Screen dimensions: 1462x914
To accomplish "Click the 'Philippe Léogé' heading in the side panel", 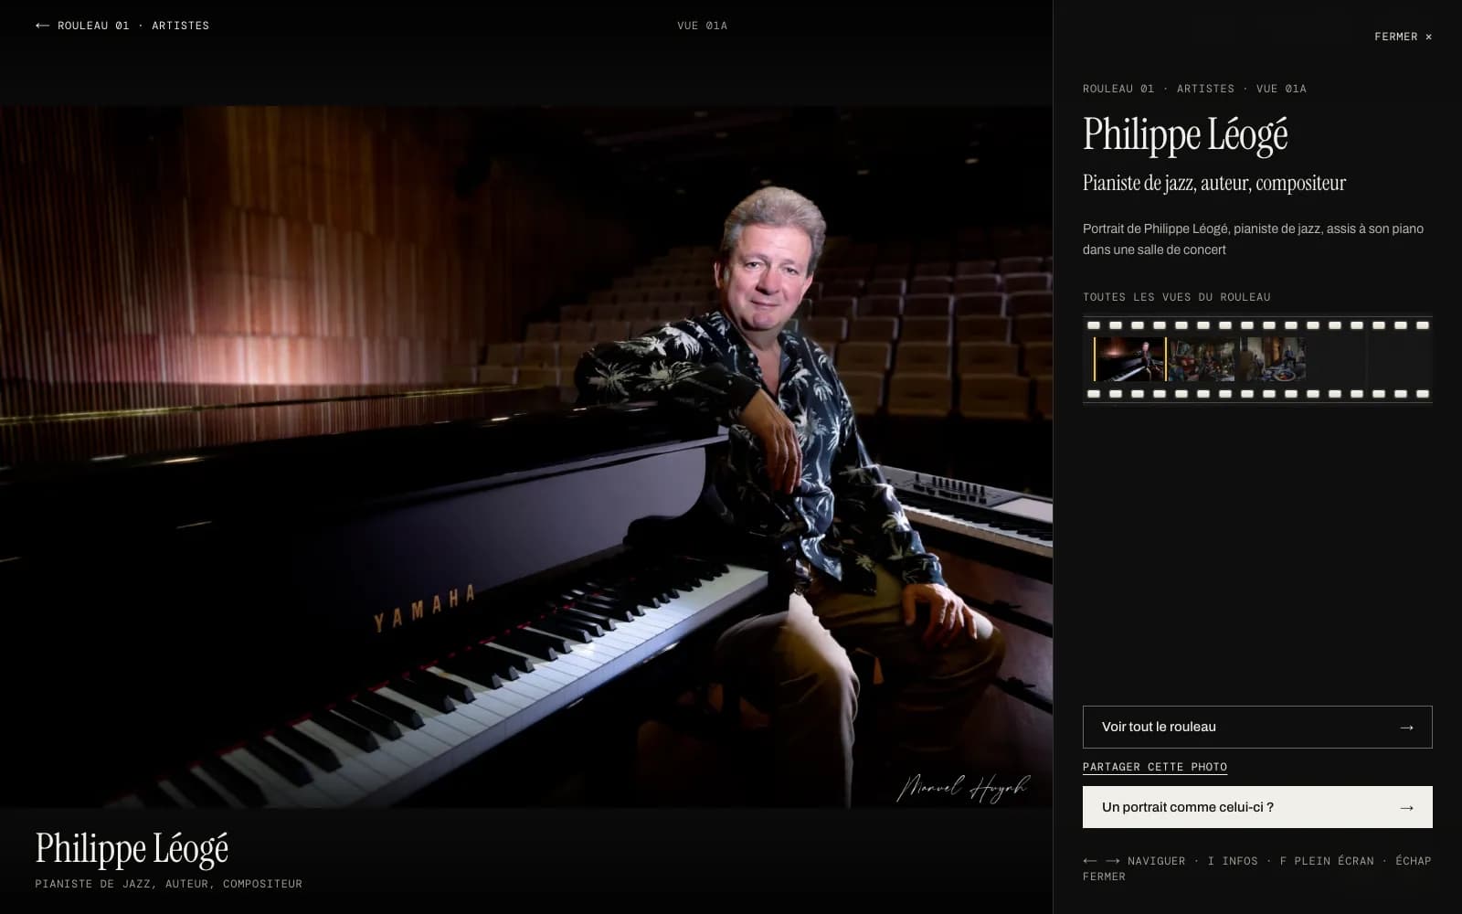I will (x=1185, y=135).
